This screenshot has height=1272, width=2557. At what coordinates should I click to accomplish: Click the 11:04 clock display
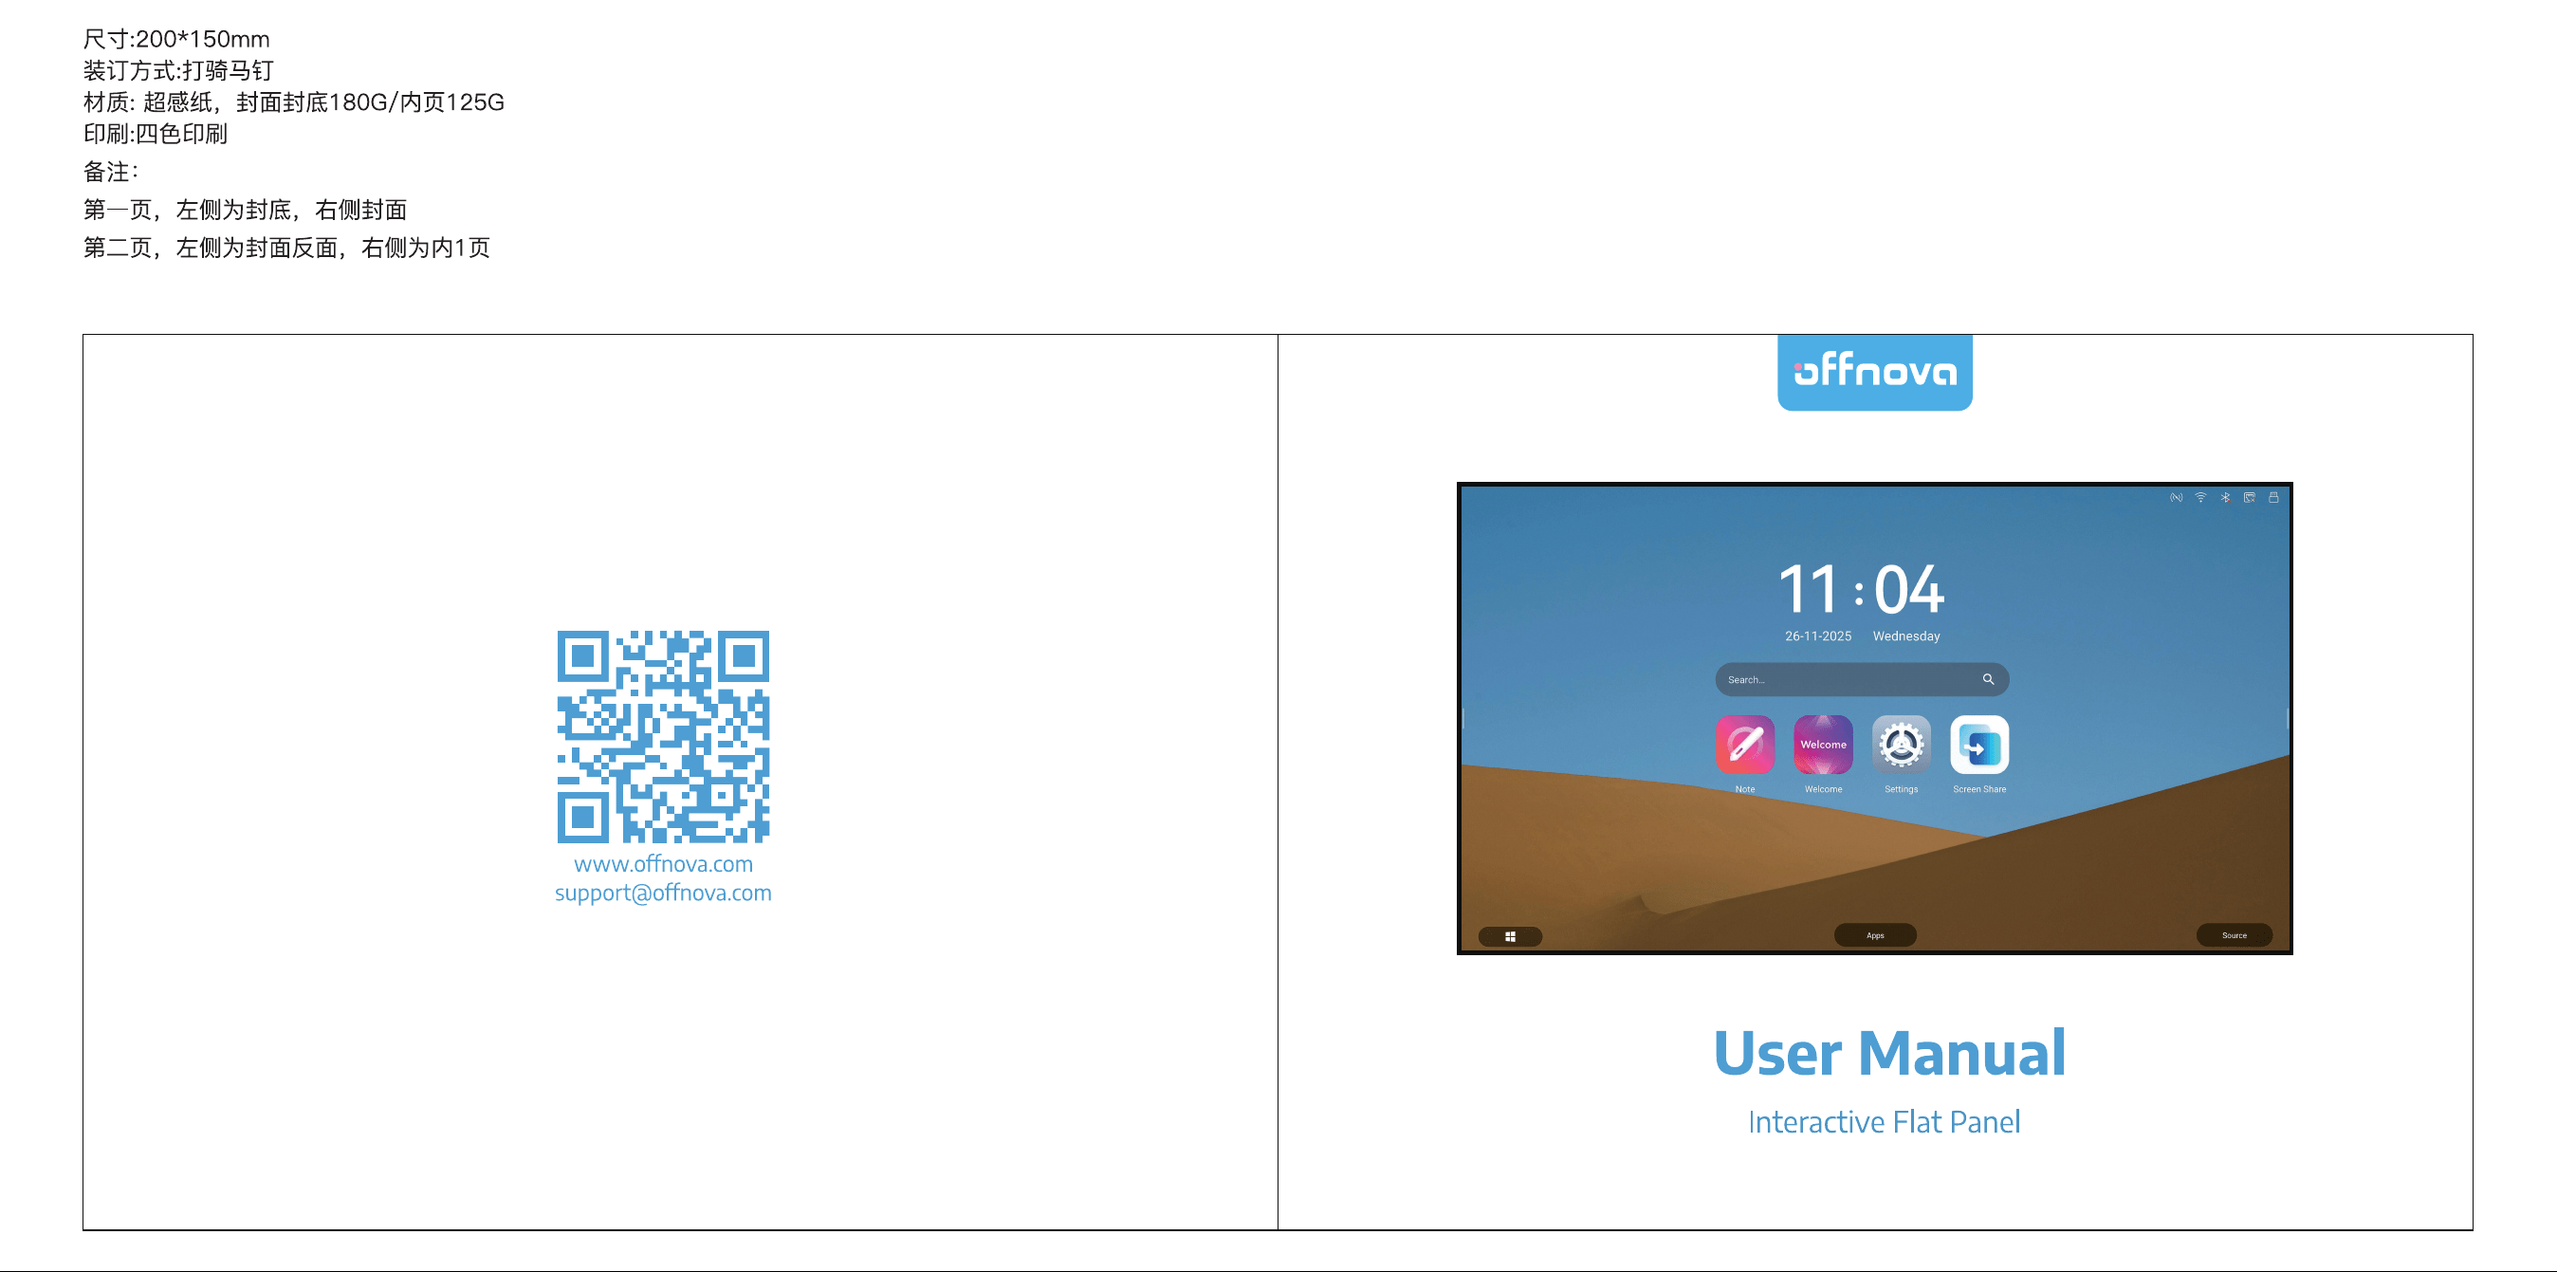(1861, 589)
